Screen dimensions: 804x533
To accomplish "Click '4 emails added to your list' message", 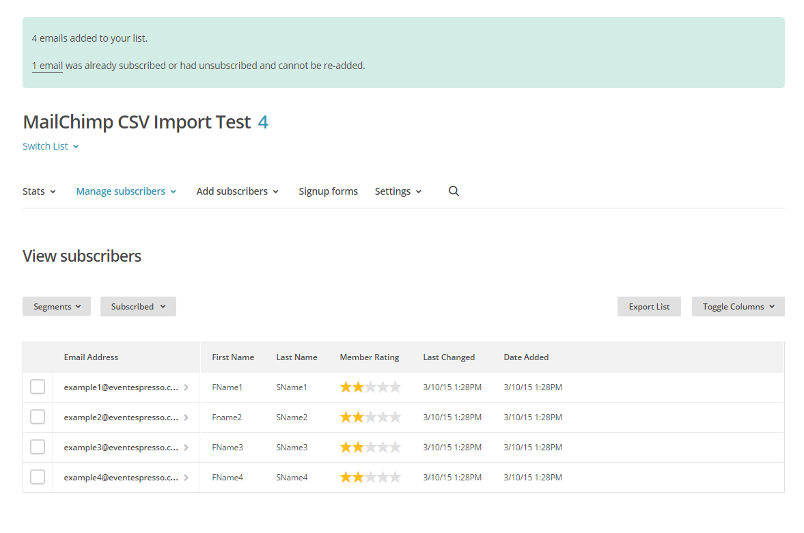I will click(89, 38).
